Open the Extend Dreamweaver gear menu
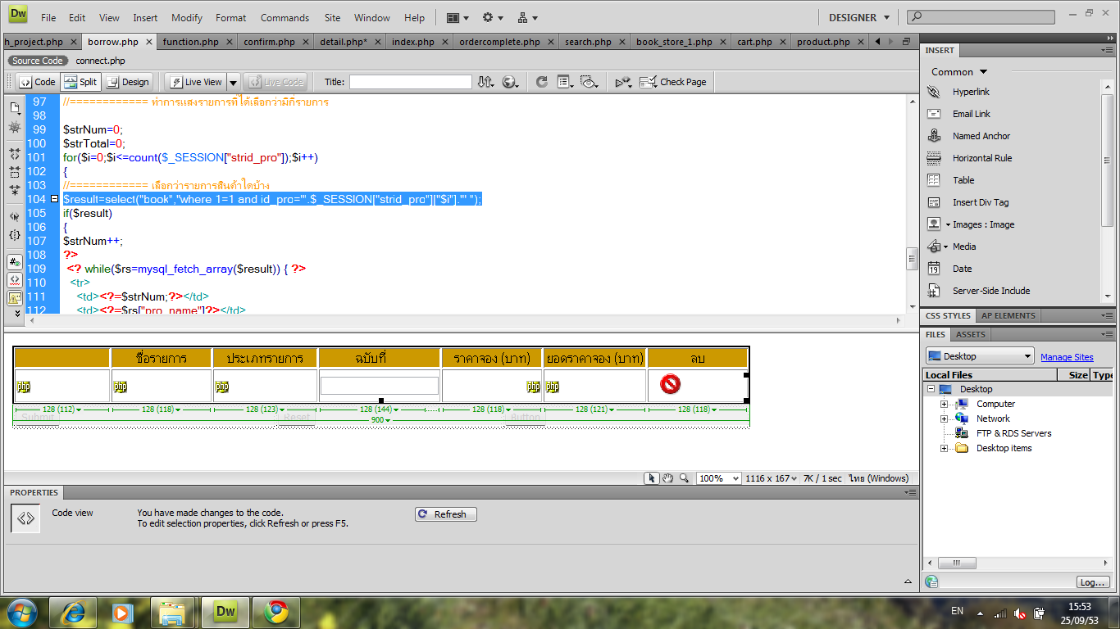 pyautogui.click(x=492, y=17)
